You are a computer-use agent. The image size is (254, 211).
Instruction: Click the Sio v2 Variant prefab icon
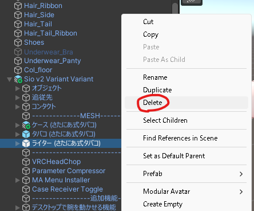(18, 79)
